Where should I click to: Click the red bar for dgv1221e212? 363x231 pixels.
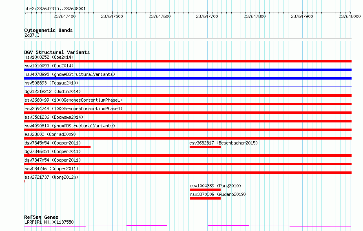point(188,96)
